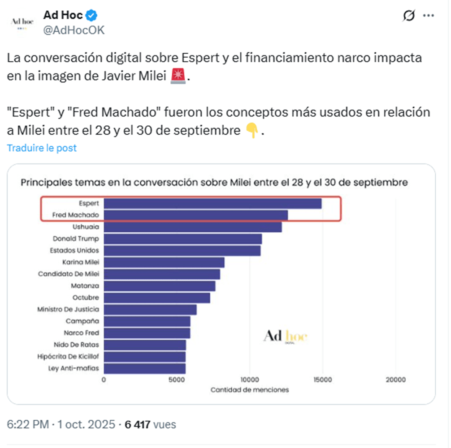Screen dimensions: 451x448
Task: Click the 6 417 vues view count
Action: pos(150,424)
